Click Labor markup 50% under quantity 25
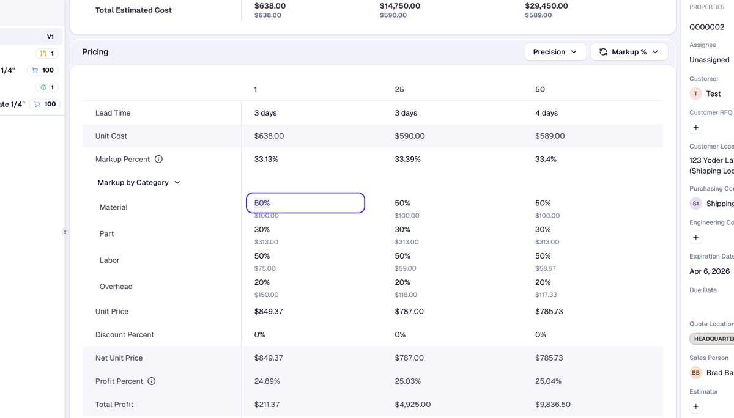The width and height of the screenshot is (734, 418). tap(402, 256)
